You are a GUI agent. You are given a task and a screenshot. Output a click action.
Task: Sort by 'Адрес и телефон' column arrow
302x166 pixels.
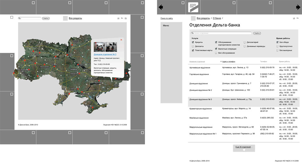pos(221,61)
